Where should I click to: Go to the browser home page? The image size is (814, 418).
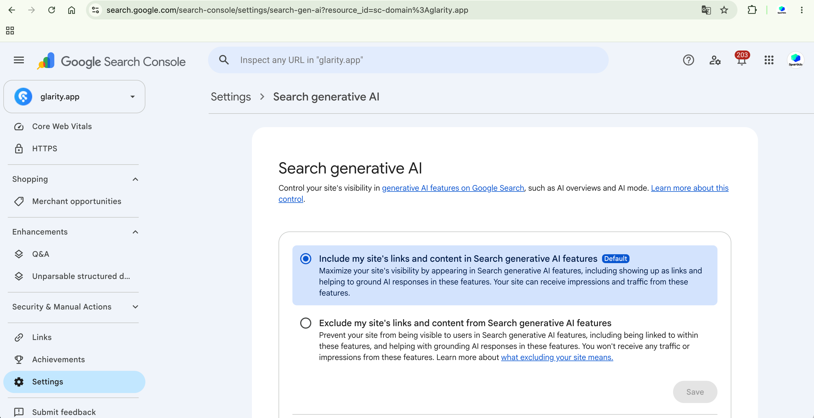[x=71, y=10]
